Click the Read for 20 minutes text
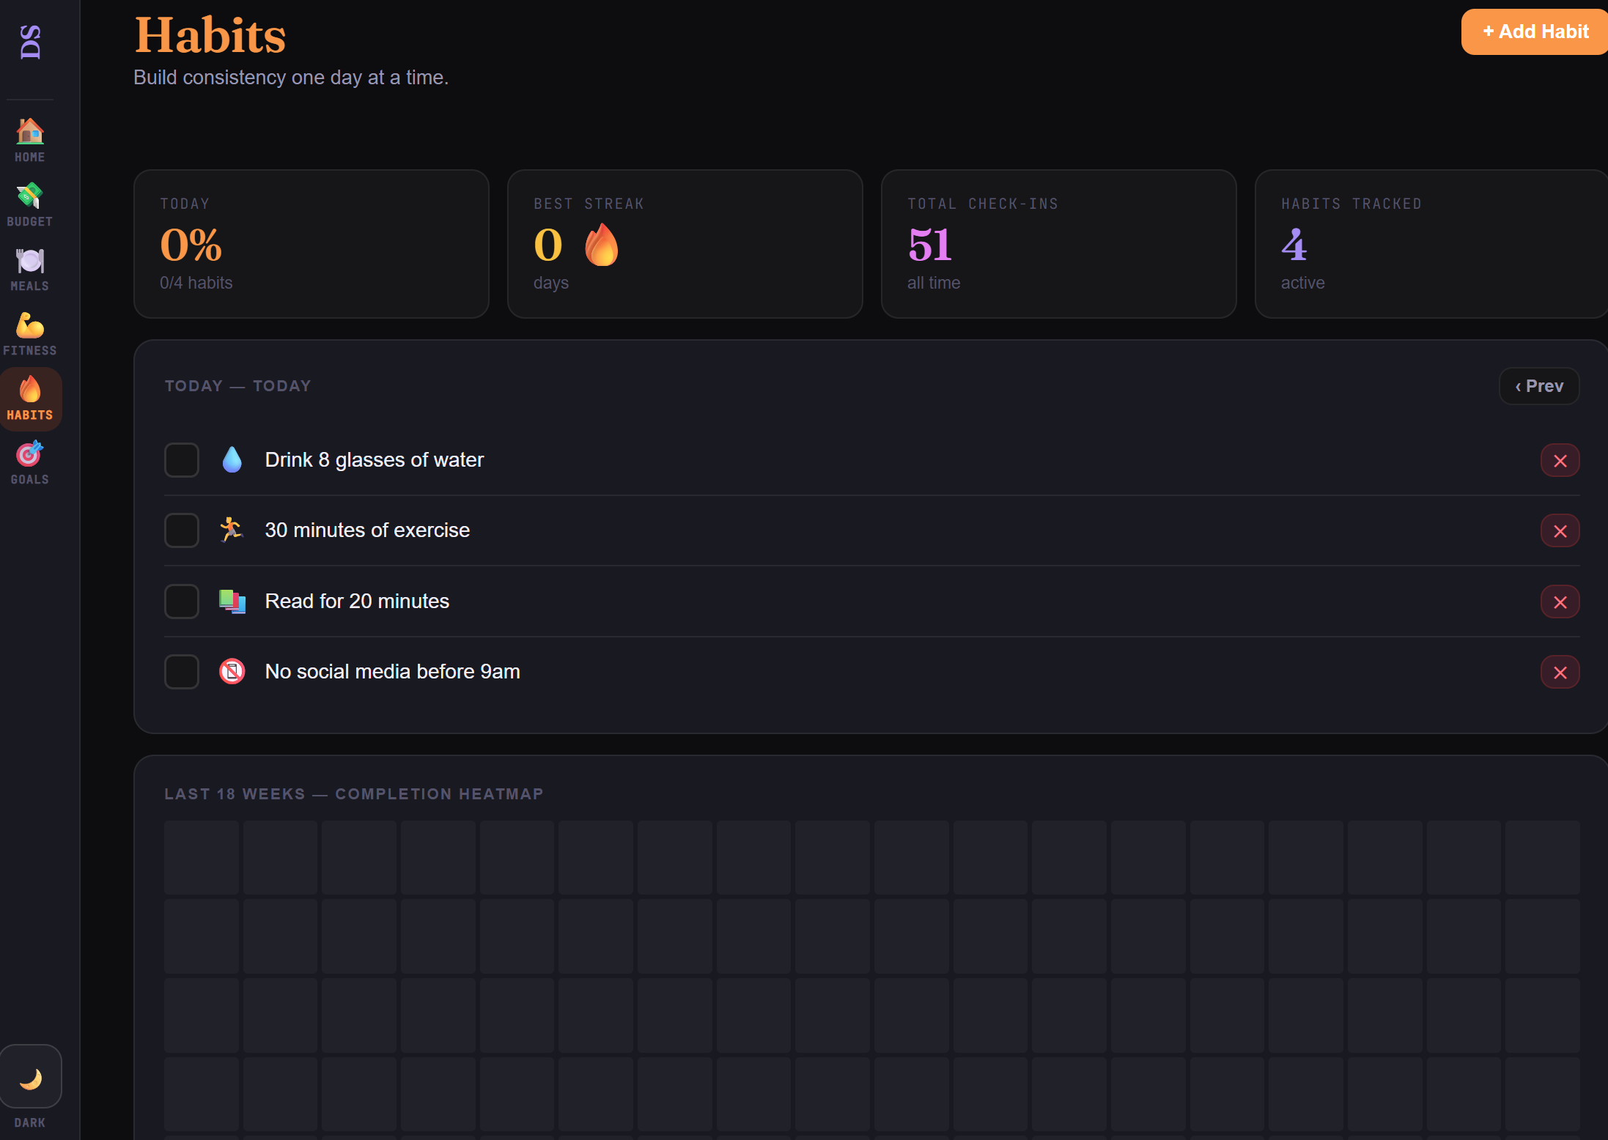Viewport: 1608px width, 1140px height. tap(357, 602)
